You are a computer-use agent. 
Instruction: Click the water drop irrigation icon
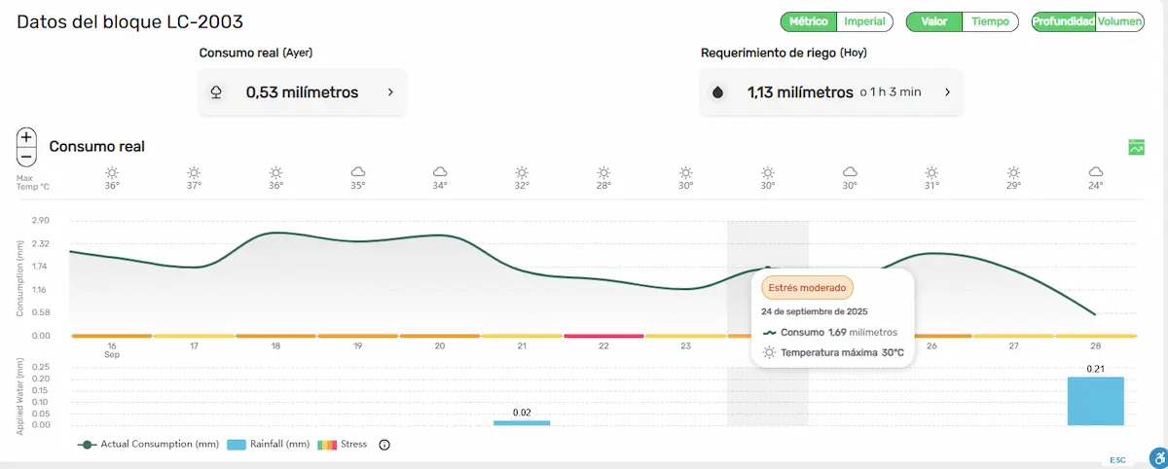(718, 92)
